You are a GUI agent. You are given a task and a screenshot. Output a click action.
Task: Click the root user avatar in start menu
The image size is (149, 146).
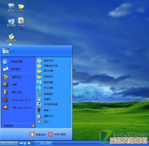coord(6,51)
